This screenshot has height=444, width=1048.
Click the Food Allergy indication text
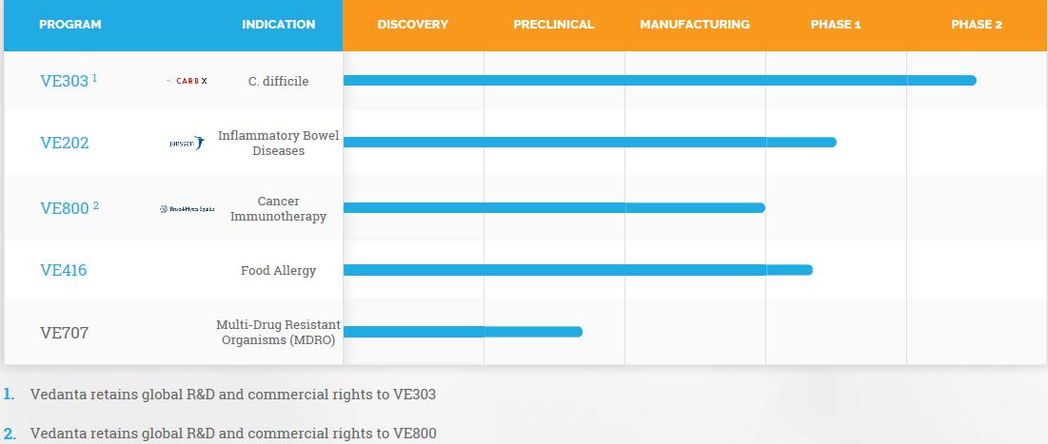(278, 271)
